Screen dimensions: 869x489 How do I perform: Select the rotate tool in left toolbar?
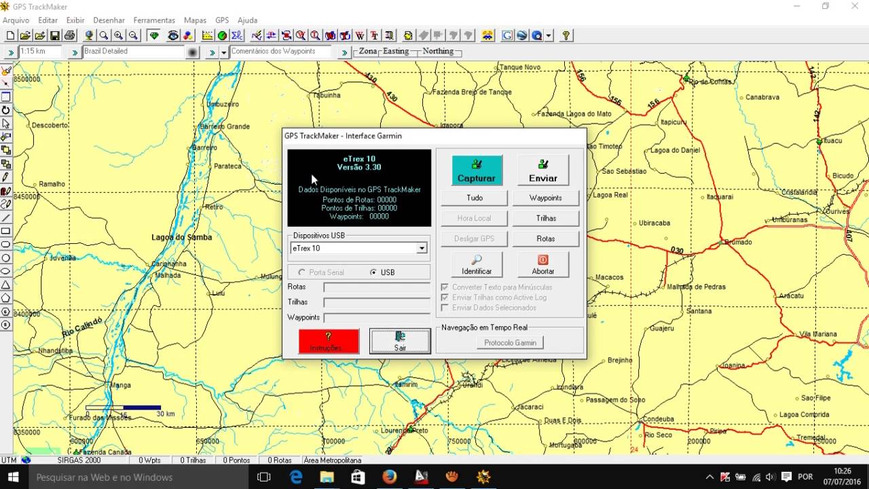[x=6, y=110]
